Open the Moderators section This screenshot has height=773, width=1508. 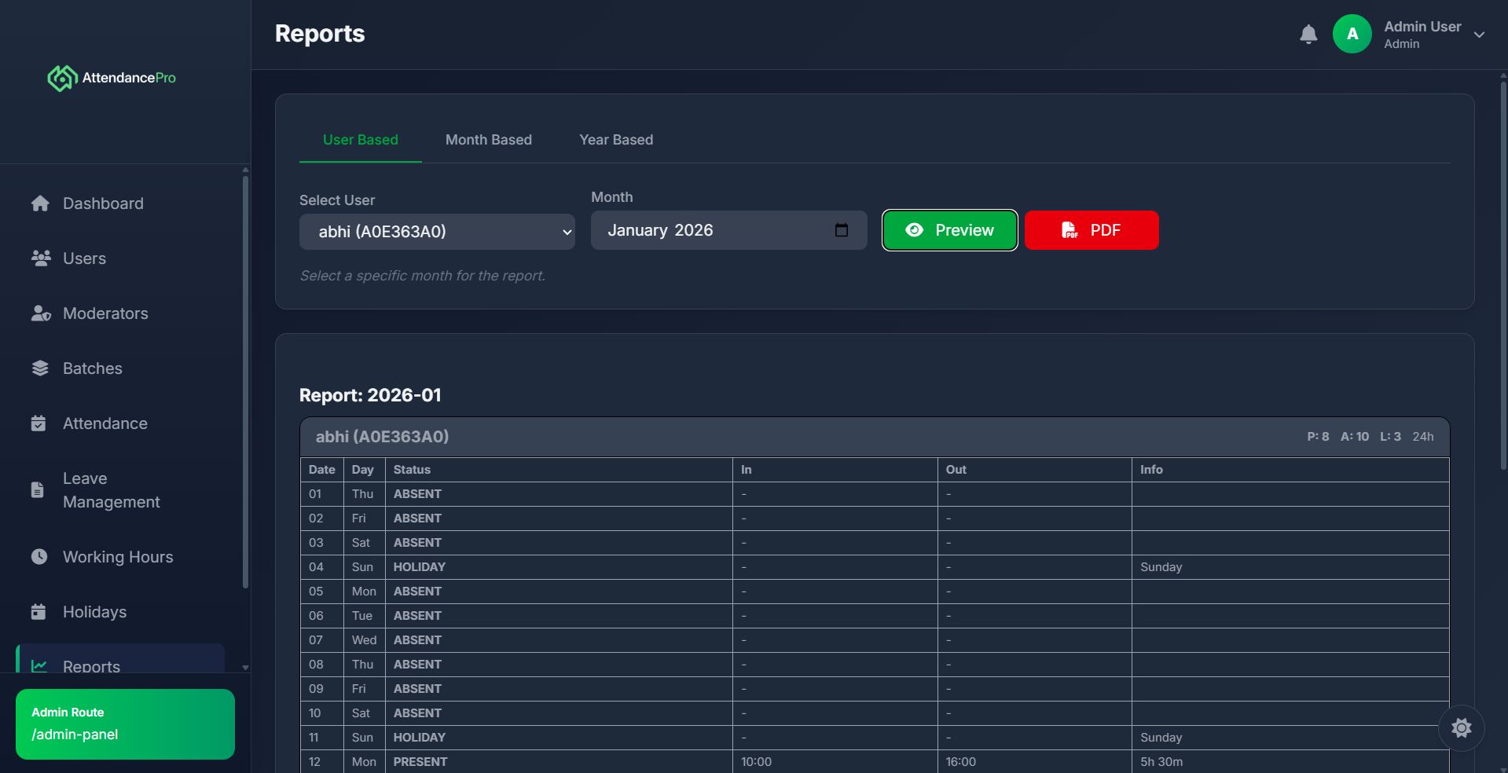(105, 313)
